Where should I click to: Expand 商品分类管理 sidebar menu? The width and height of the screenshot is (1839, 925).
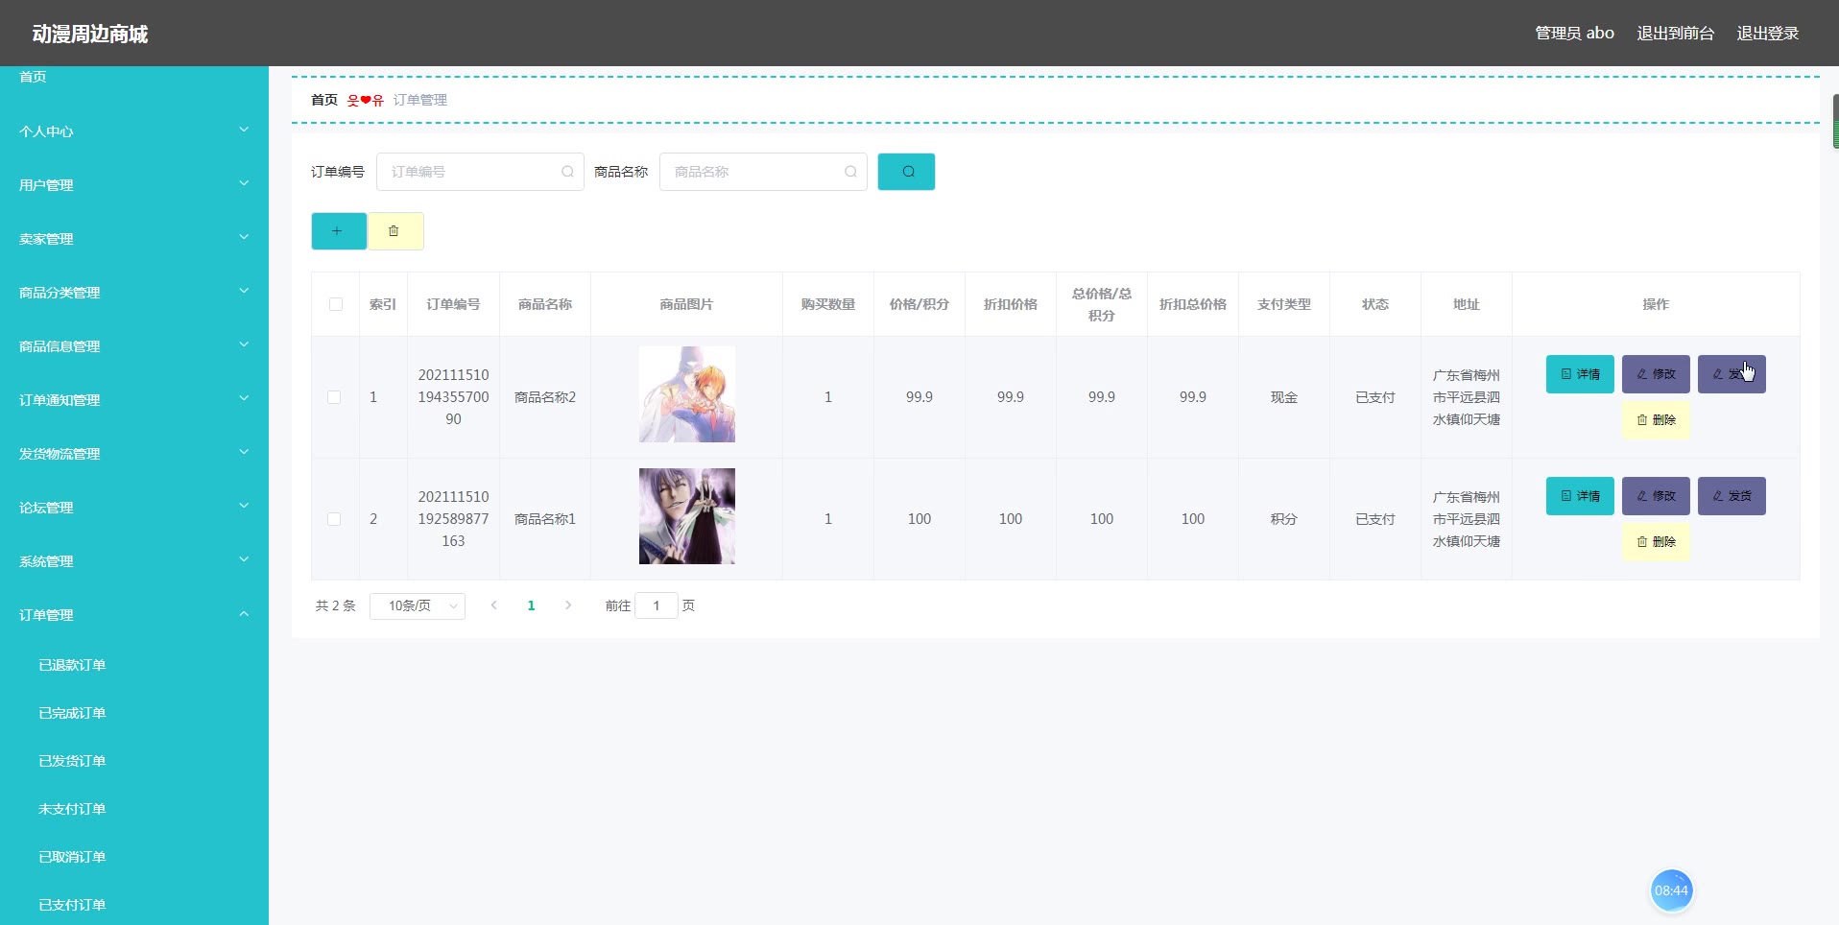[134, 293]
